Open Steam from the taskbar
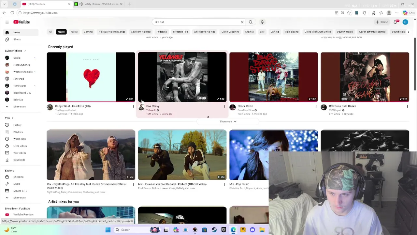The width and height of the screenshot is (417, 235). click(214, 230)
